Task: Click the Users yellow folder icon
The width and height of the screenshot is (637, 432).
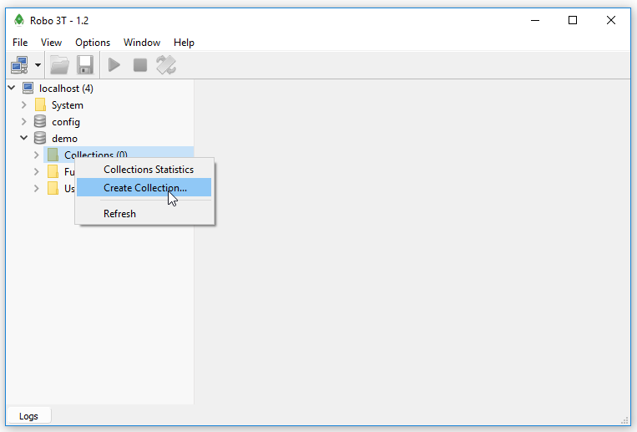Action: pos(53,188)
